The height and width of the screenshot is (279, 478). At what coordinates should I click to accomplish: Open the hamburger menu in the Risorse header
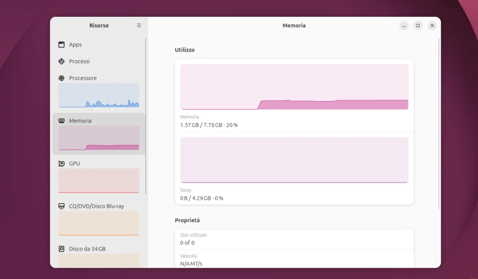[x=139, y=26]
